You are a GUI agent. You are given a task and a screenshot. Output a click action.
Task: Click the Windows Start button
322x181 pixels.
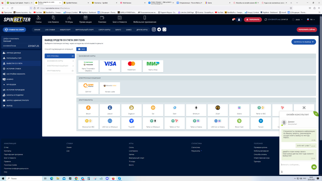3,178
